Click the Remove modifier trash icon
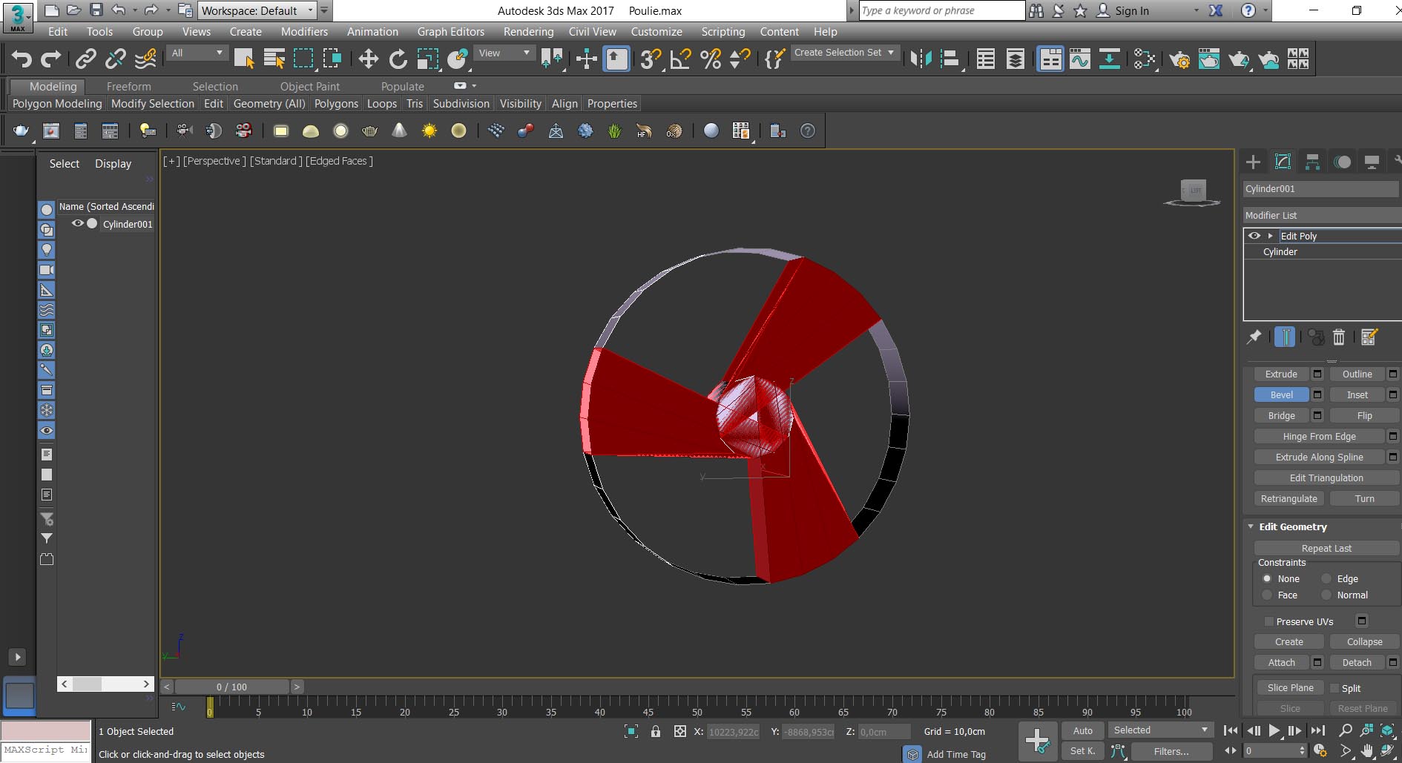Viewport: 1402px width, 763px height. tap(1339, 337)
